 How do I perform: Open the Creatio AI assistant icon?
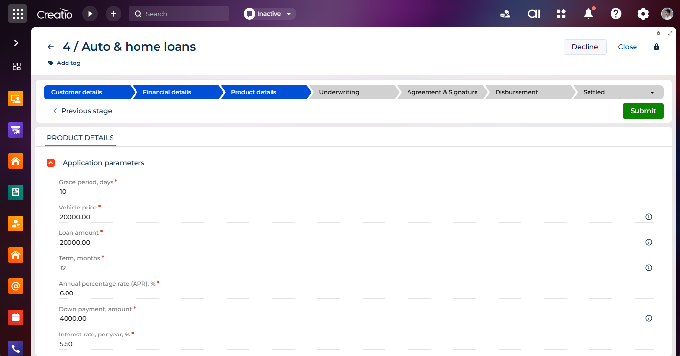point(534,14)
